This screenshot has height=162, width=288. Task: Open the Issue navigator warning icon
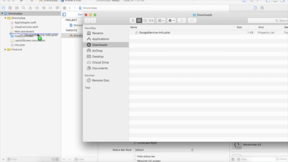pos(30,8)
